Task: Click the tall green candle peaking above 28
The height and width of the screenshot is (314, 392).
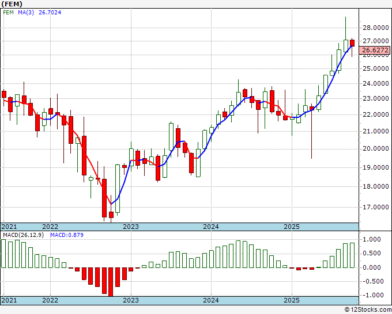Action: point(345,46)
